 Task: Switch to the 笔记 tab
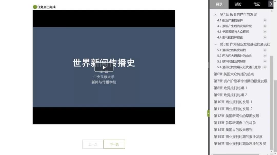[256, 4]
